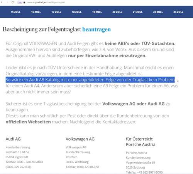
Task: Click the line "aber auch nicht immer sein muss!"
Action: tap(38, 92)
